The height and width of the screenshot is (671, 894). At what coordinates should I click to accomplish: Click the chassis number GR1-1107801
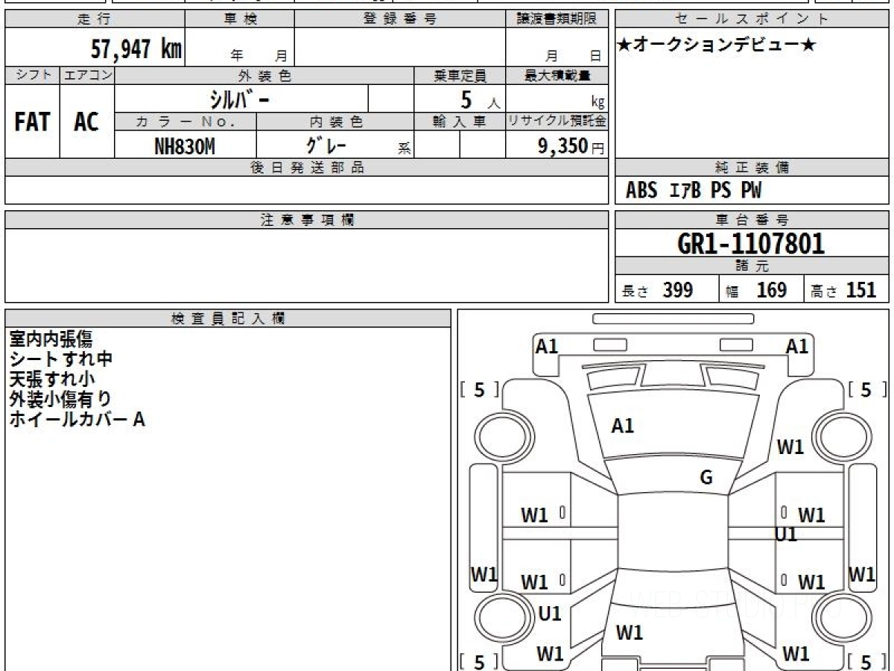[751, 244]
